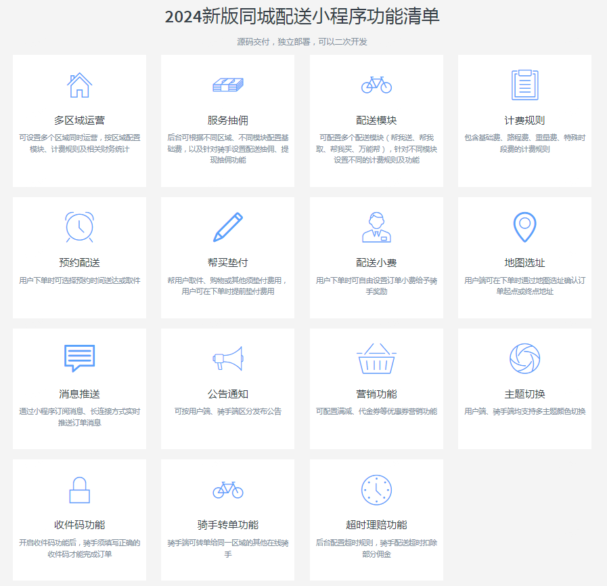Open the 地图选址 card title

point(524,263)
